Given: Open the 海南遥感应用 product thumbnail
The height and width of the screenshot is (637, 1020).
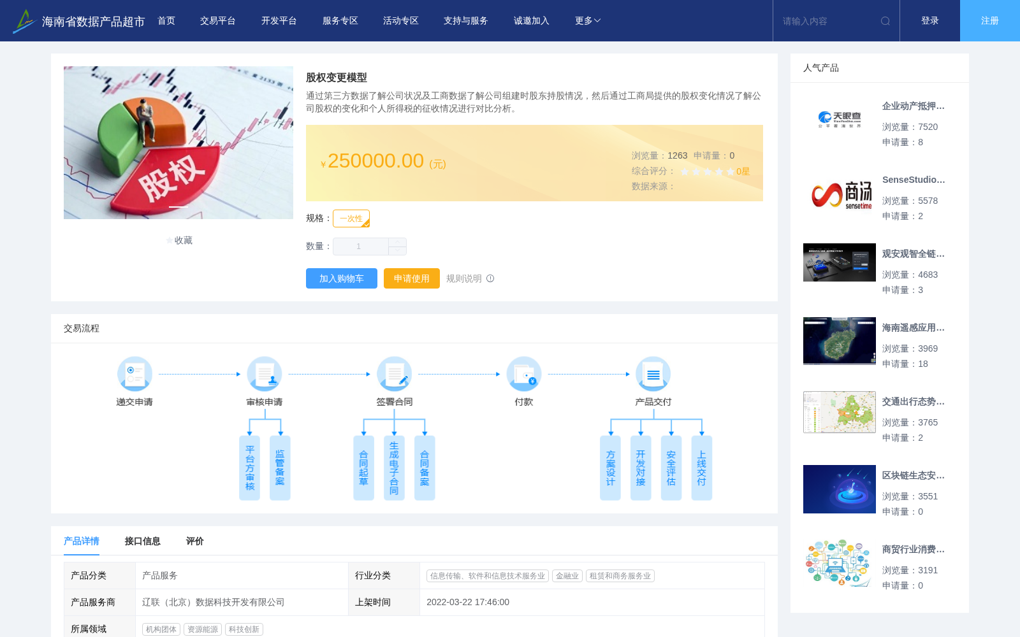Looking at the screenshot, I should 840,341.
